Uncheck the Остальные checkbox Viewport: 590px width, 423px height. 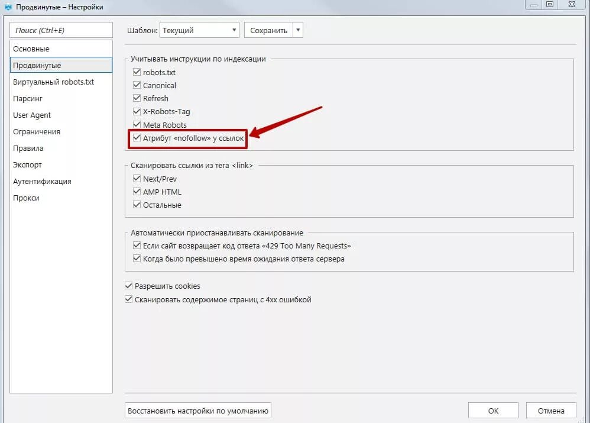(x=137, y=205)
